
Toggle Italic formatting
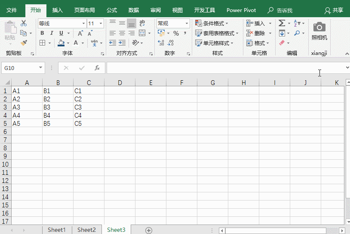(52, 33)
